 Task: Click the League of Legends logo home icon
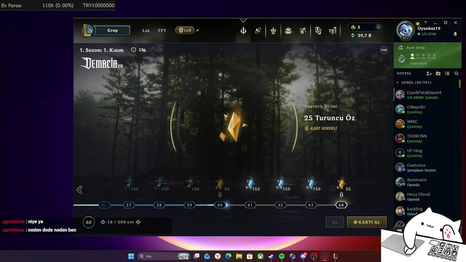point(88,30)
